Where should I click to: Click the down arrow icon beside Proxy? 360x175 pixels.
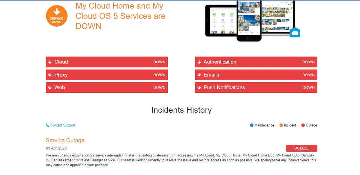50,75
